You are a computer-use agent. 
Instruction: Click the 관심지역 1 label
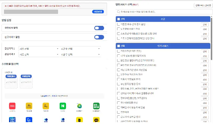tap(10, 49)
